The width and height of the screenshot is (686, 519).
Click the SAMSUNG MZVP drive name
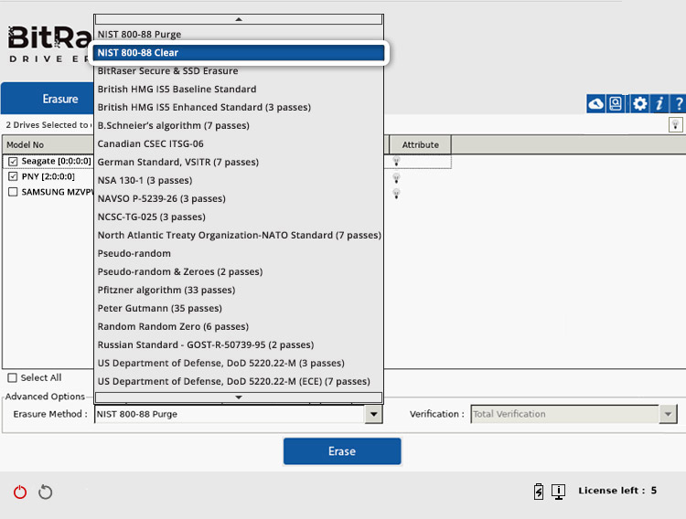(58, 192)
